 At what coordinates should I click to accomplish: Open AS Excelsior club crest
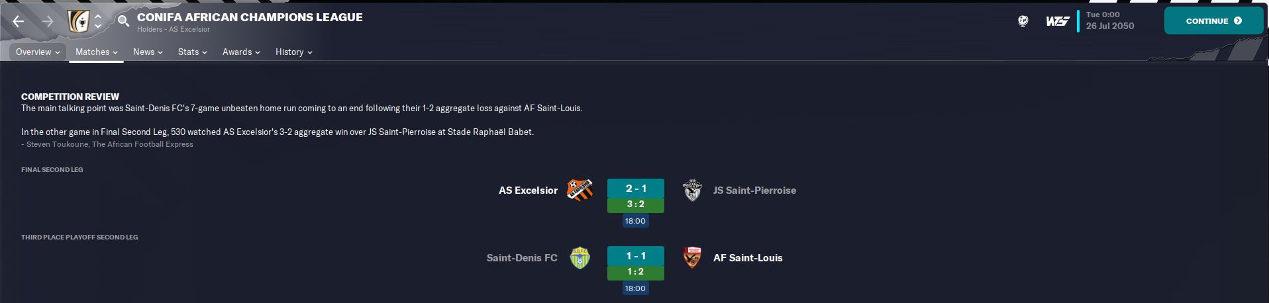point(580,191)
